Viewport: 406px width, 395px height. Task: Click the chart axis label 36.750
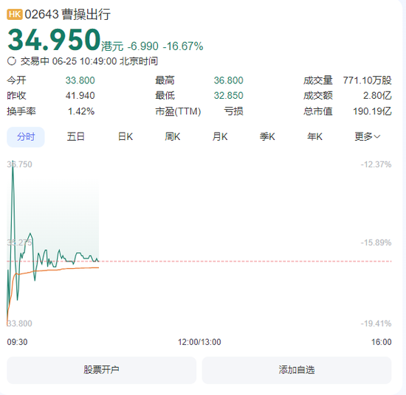19,164
